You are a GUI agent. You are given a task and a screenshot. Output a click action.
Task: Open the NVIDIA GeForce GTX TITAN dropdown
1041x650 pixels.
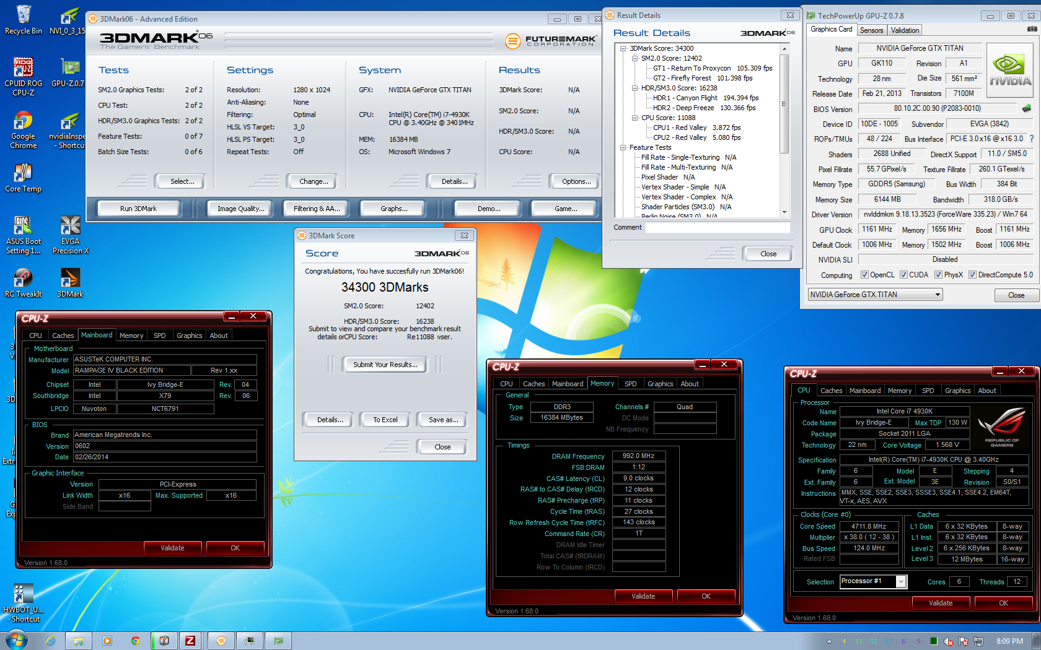click(875, 295)
